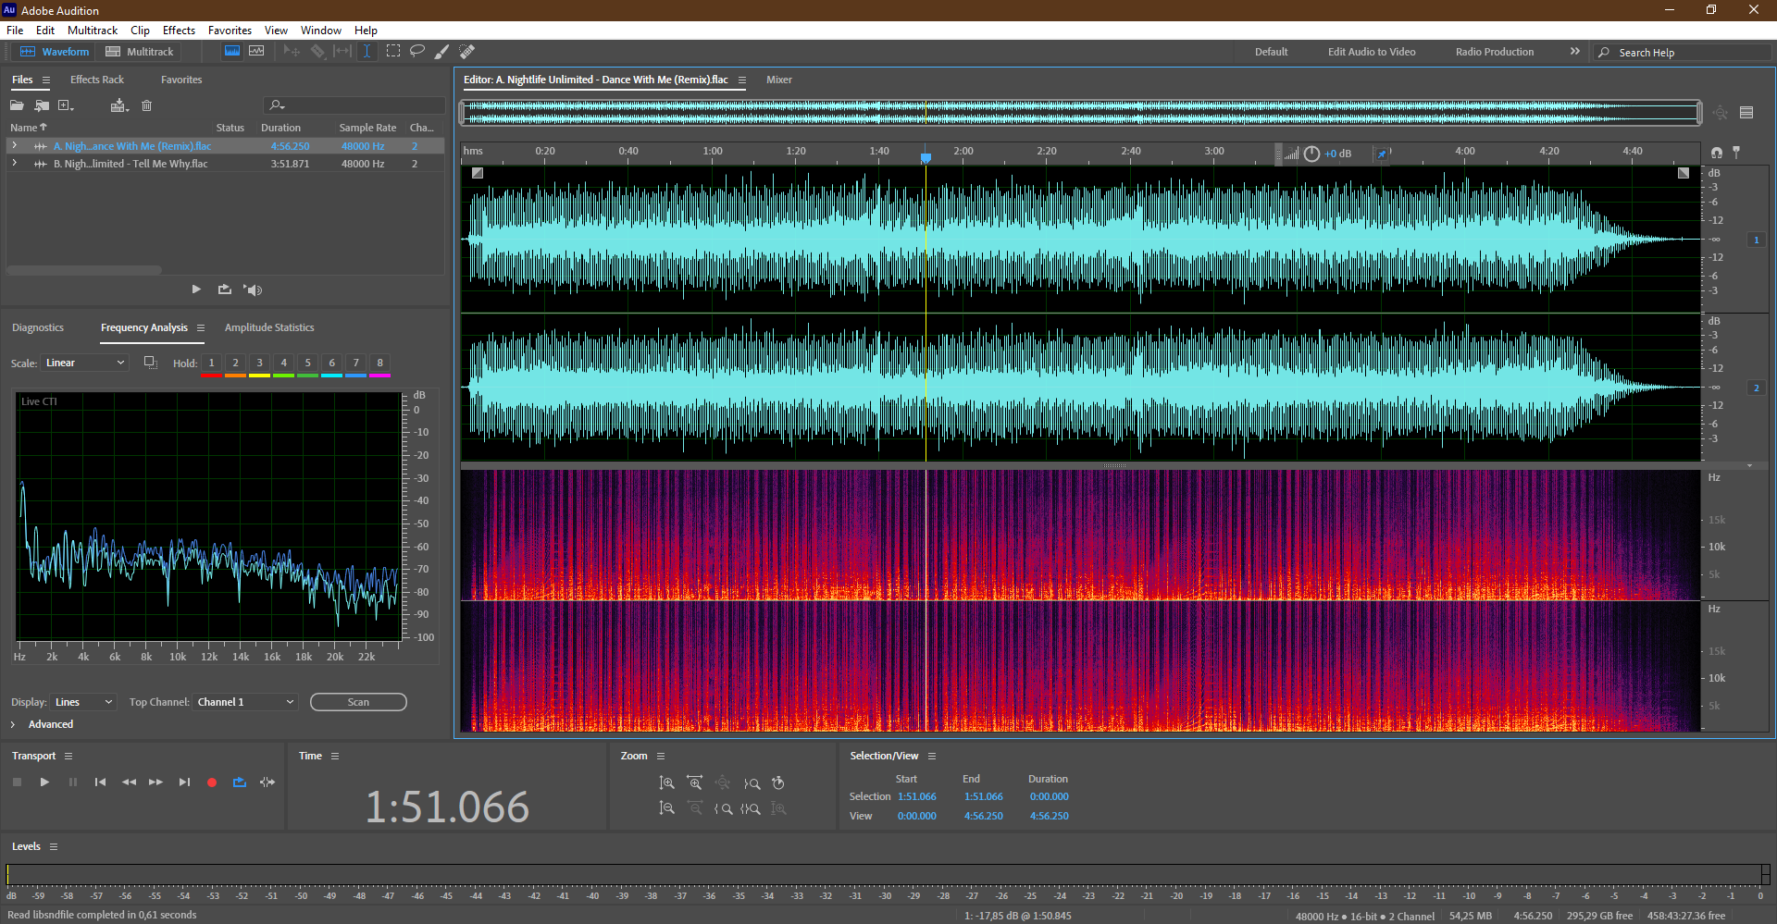Viewport: 1777px width, 924px height.
Task: Click the marker pin icon beside snapping
Action: (1736, 152)
